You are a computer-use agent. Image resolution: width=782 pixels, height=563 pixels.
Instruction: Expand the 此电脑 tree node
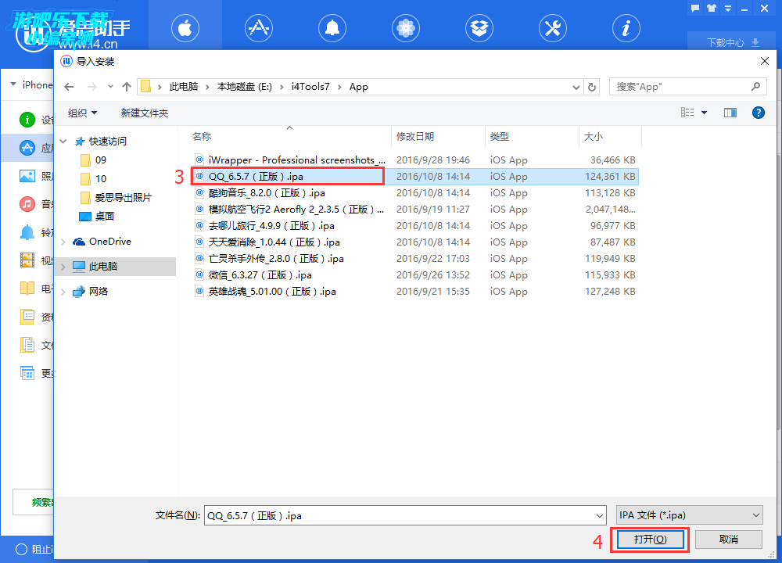[63, 267]
